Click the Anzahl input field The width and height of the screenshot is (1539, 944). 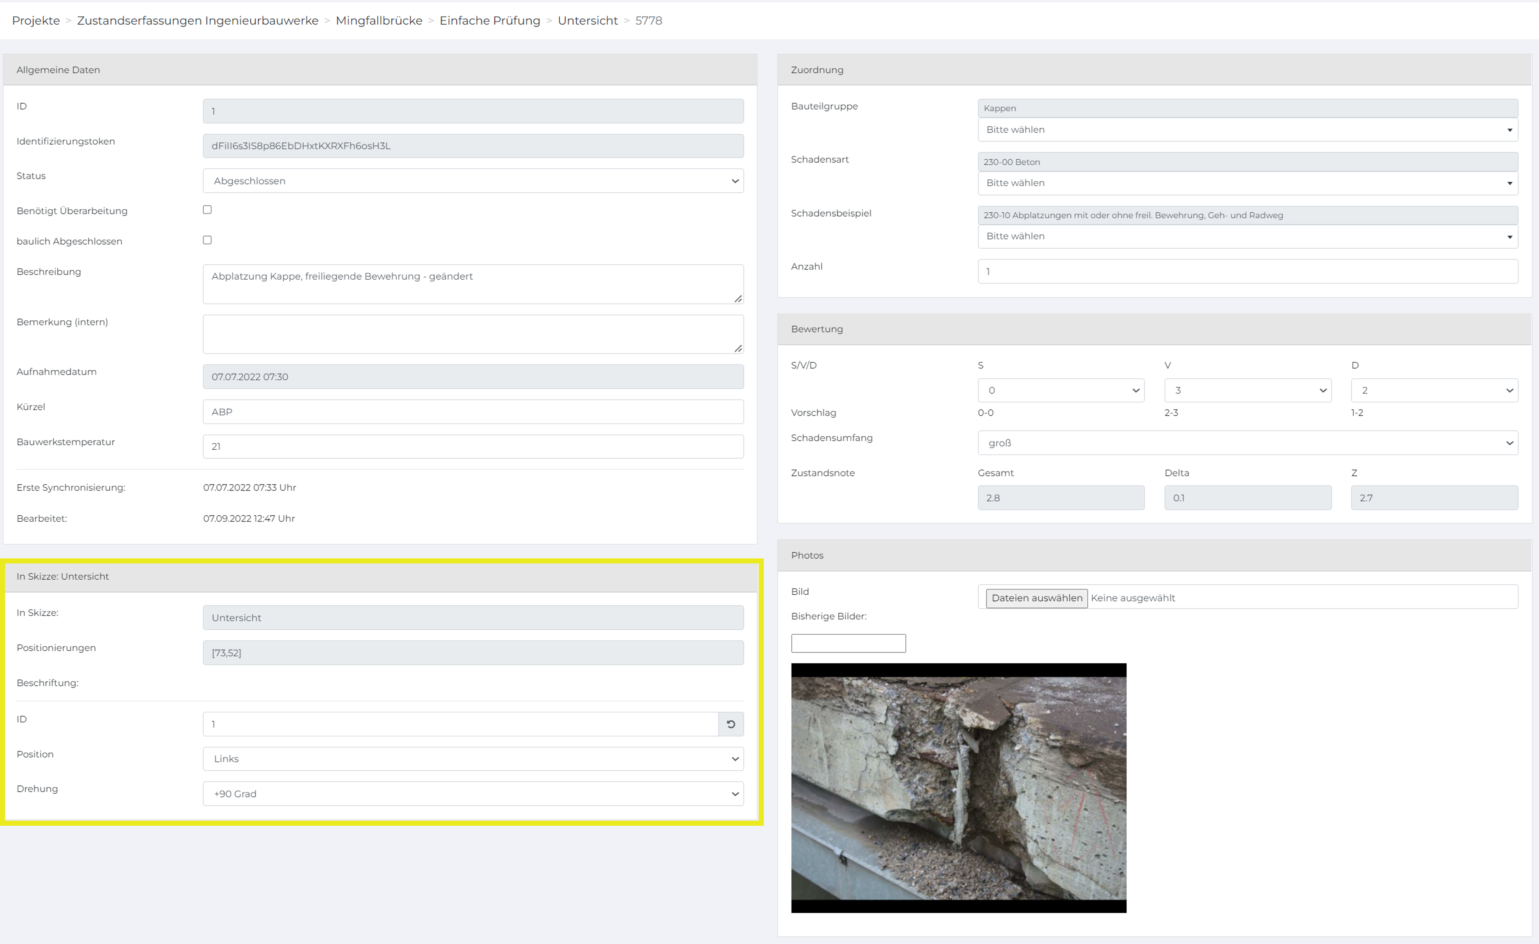tap(1247, 272)
